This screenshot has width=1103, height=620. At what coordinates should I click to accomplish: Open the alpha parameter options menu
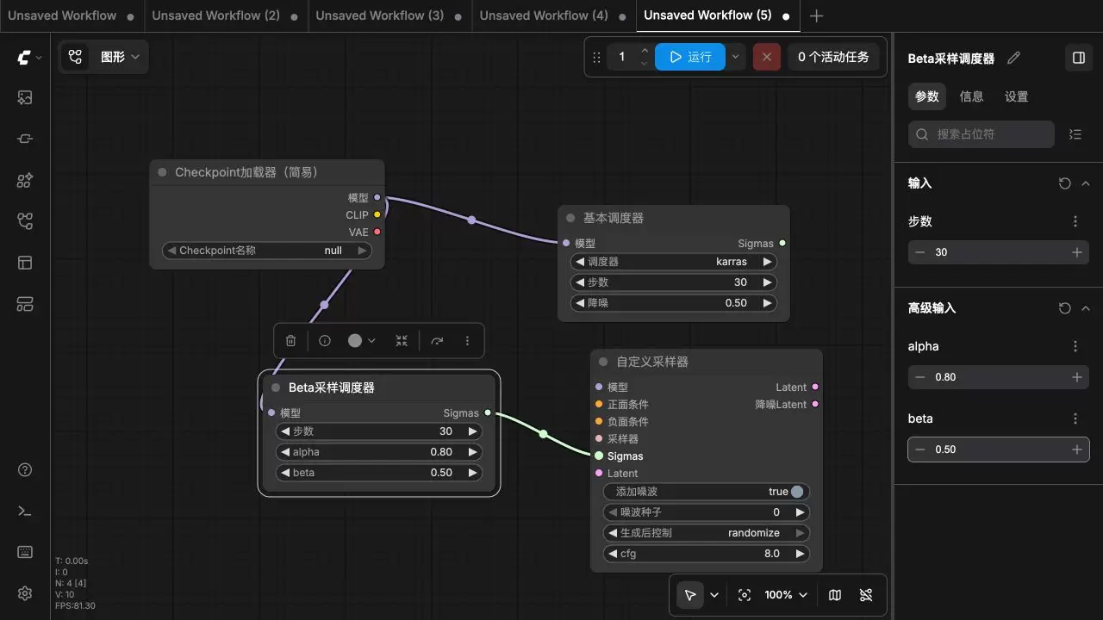(1075, 346)
